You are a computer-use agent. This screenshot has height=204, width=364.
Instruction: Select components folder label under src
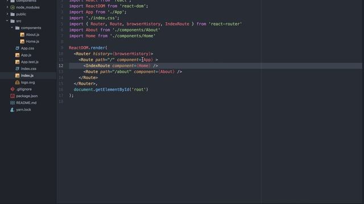tap(31, 28)
